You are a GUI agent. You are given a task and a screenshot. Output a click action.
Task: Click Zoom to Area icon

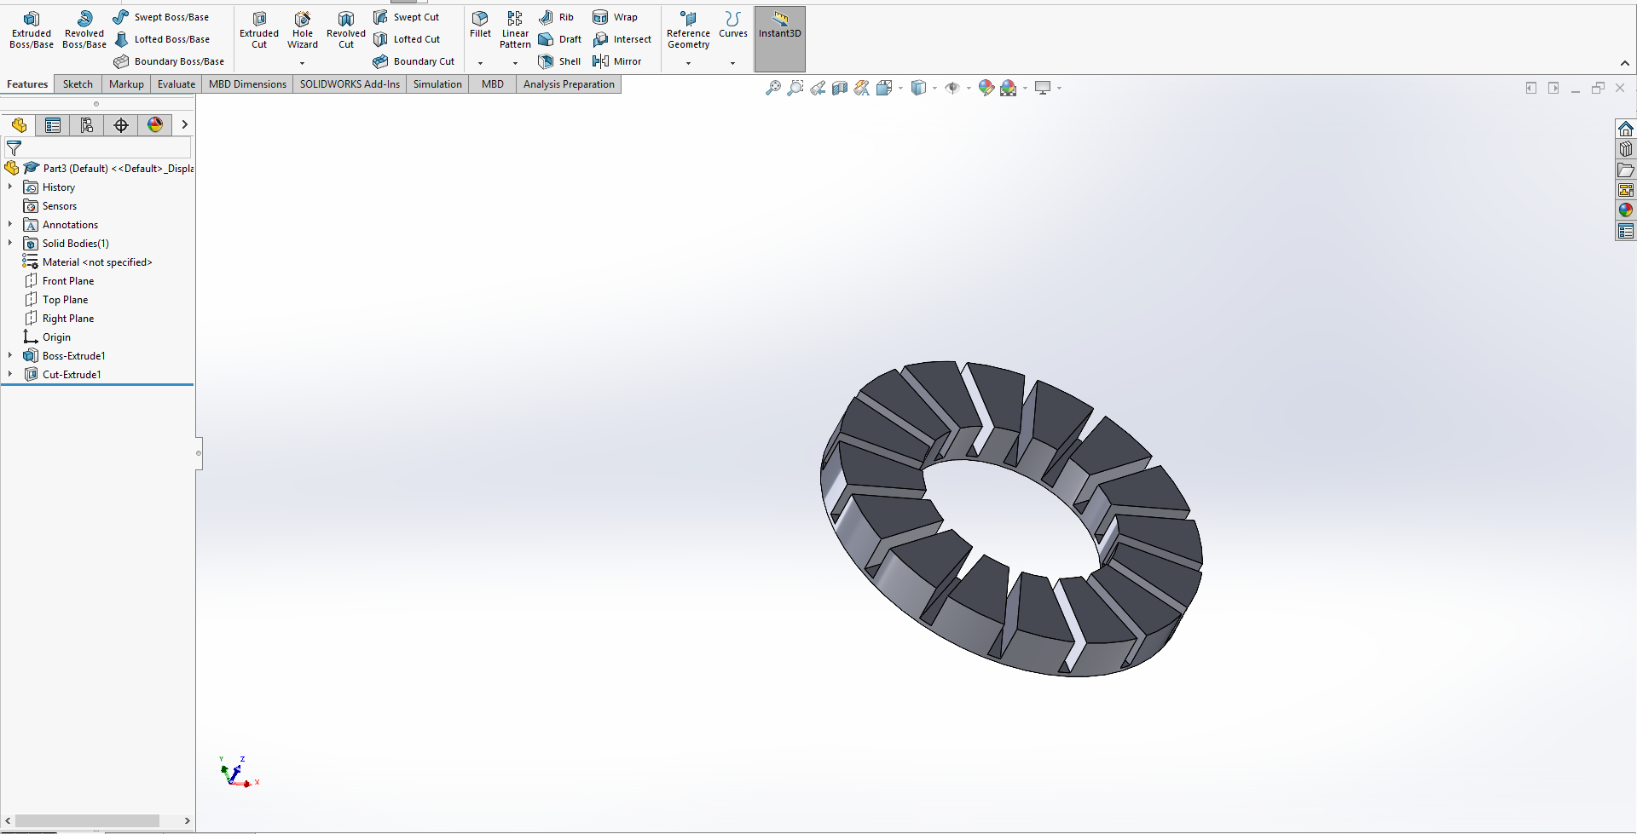point(795,88)
